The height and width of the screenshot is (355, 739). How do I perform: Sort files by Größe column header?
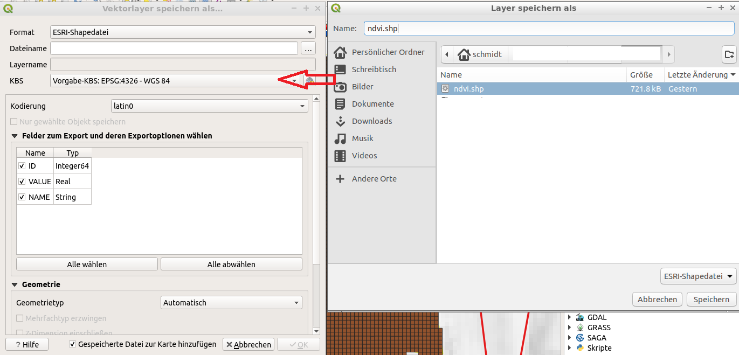click(x=641, y=75)
